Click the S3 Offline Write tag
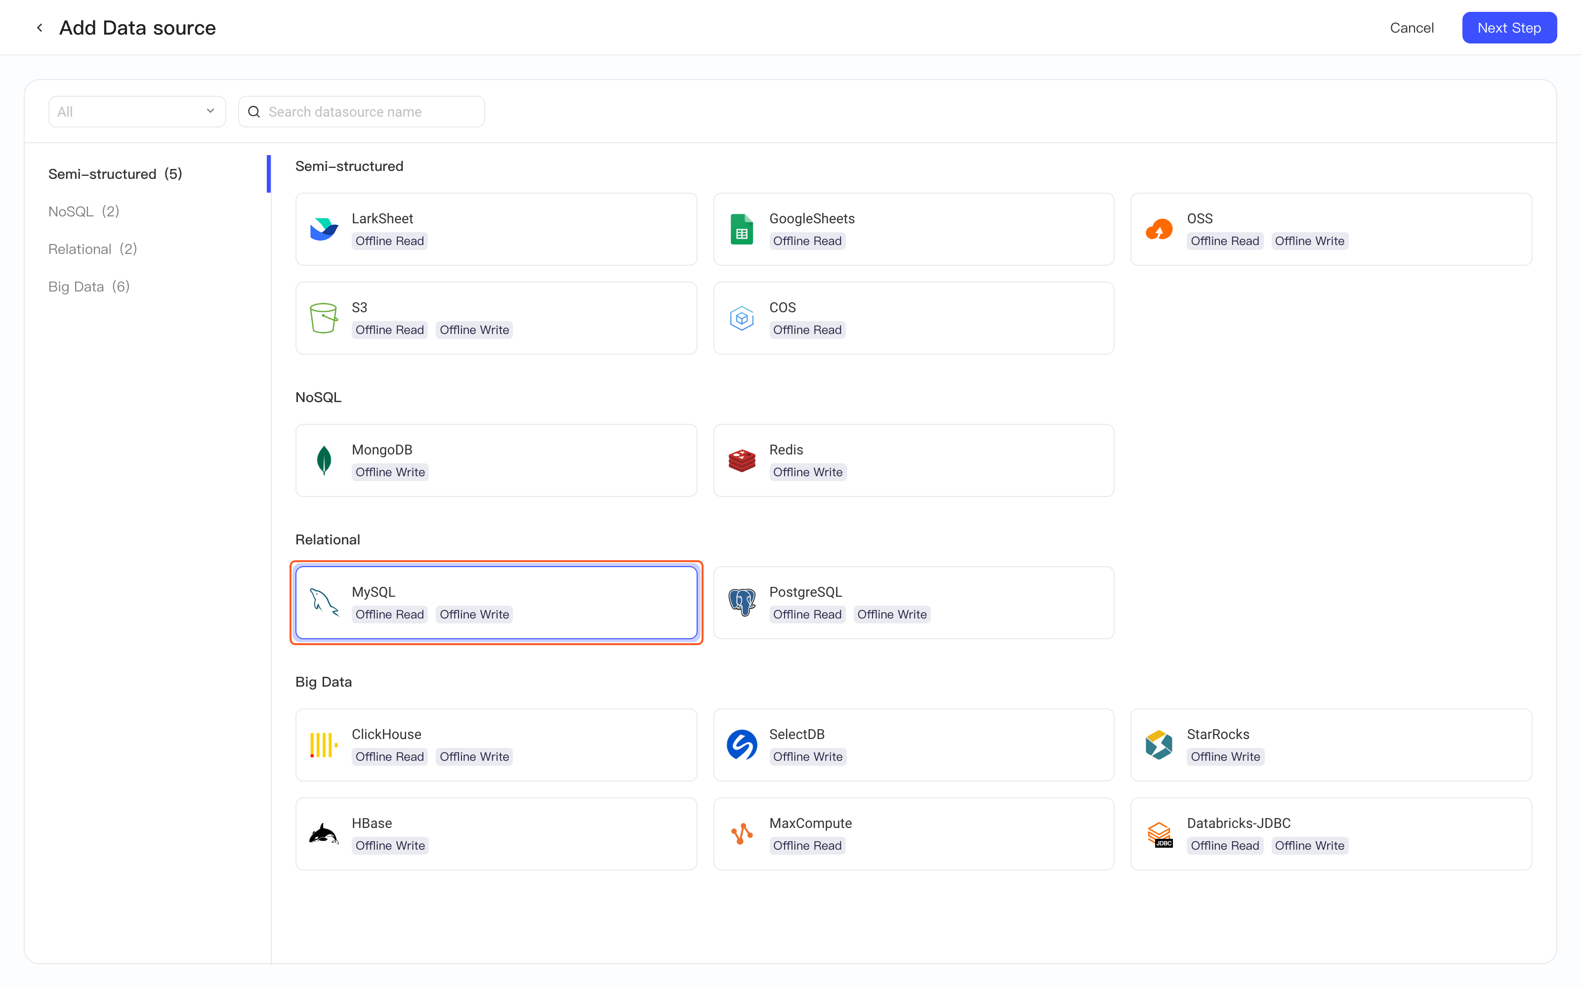Viewport: 1581px width, 988px height. (474, 330)
